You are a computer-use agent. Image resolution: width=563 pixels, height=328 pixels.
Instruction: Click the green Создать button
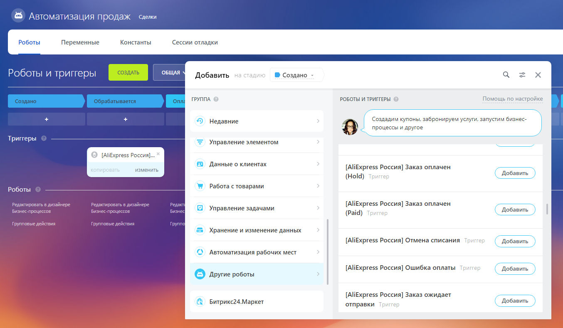click(128, 72)
